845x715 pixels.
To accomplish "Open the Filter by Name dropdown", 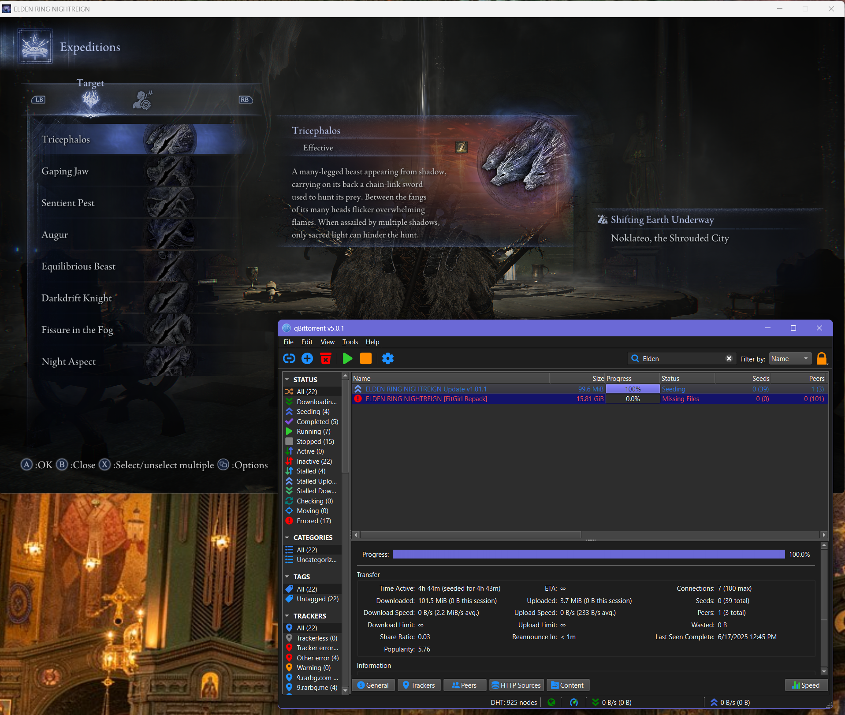I will point(790,358).
